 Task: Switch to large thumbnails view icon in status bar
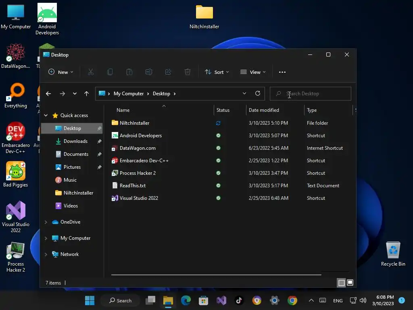[350, 283]
